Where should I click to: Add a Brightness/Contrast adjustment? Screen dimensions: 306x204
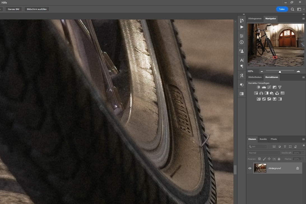[x=258, y=87]
